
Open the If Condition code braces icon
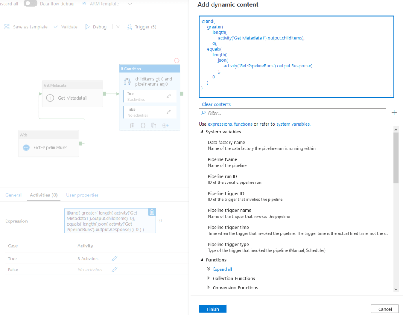(143, 125)
